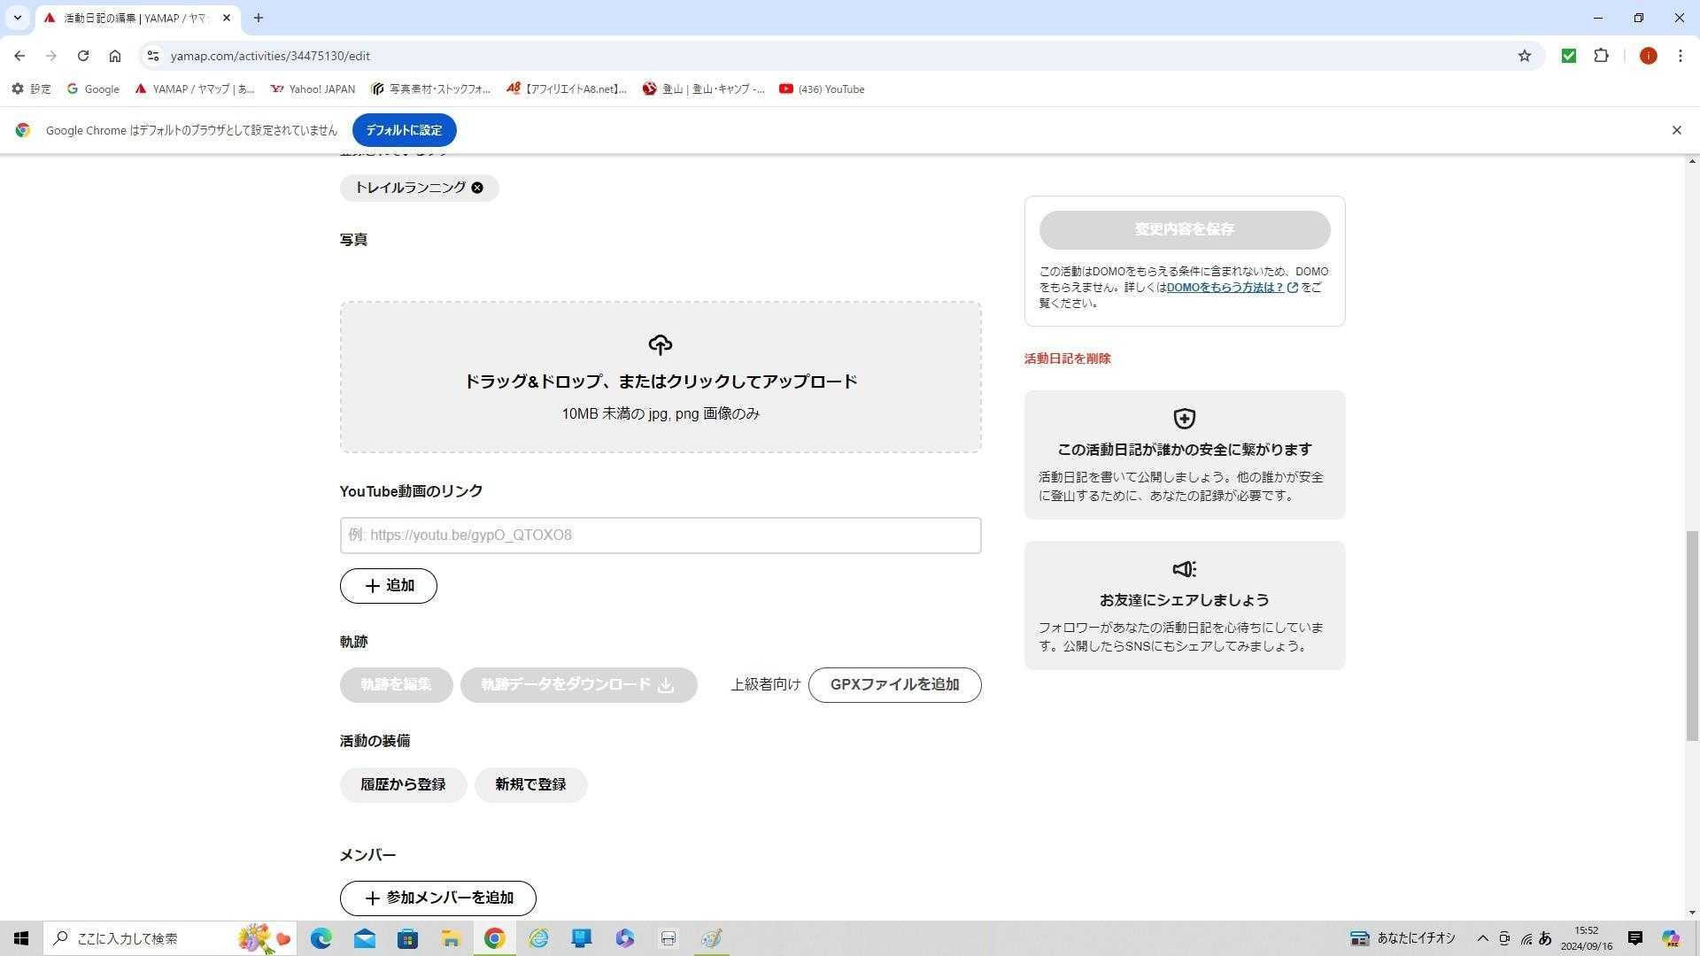Image resolution: width=1700 pixels, height=956 pixels.
Task: Open the Microsoft Edge taskbar icon
Action: click(x=321, y=938)
